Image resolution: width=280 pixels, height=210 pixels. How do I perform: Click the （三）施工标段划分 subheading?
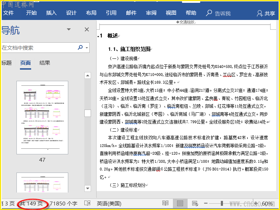click(x=127, y=185)
